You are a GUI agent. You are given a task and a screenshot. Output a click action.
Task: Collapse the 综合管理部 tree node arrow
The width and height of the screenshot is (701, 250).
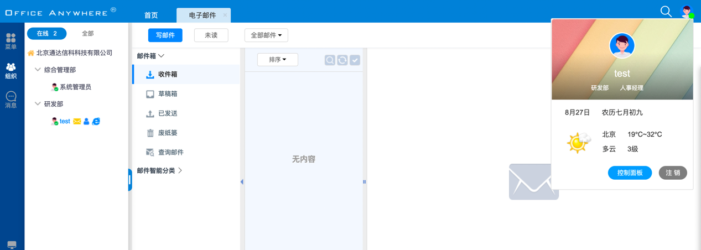pyautogui.click(x=38, y=70)
